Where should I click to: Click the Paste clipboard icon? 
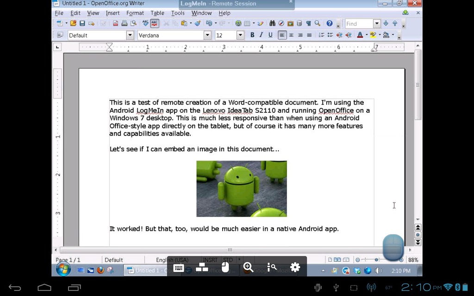pos(184,23)
